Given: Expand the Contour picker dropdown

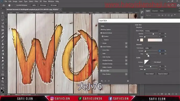Looking at the screenshot, I should (150, 62).
